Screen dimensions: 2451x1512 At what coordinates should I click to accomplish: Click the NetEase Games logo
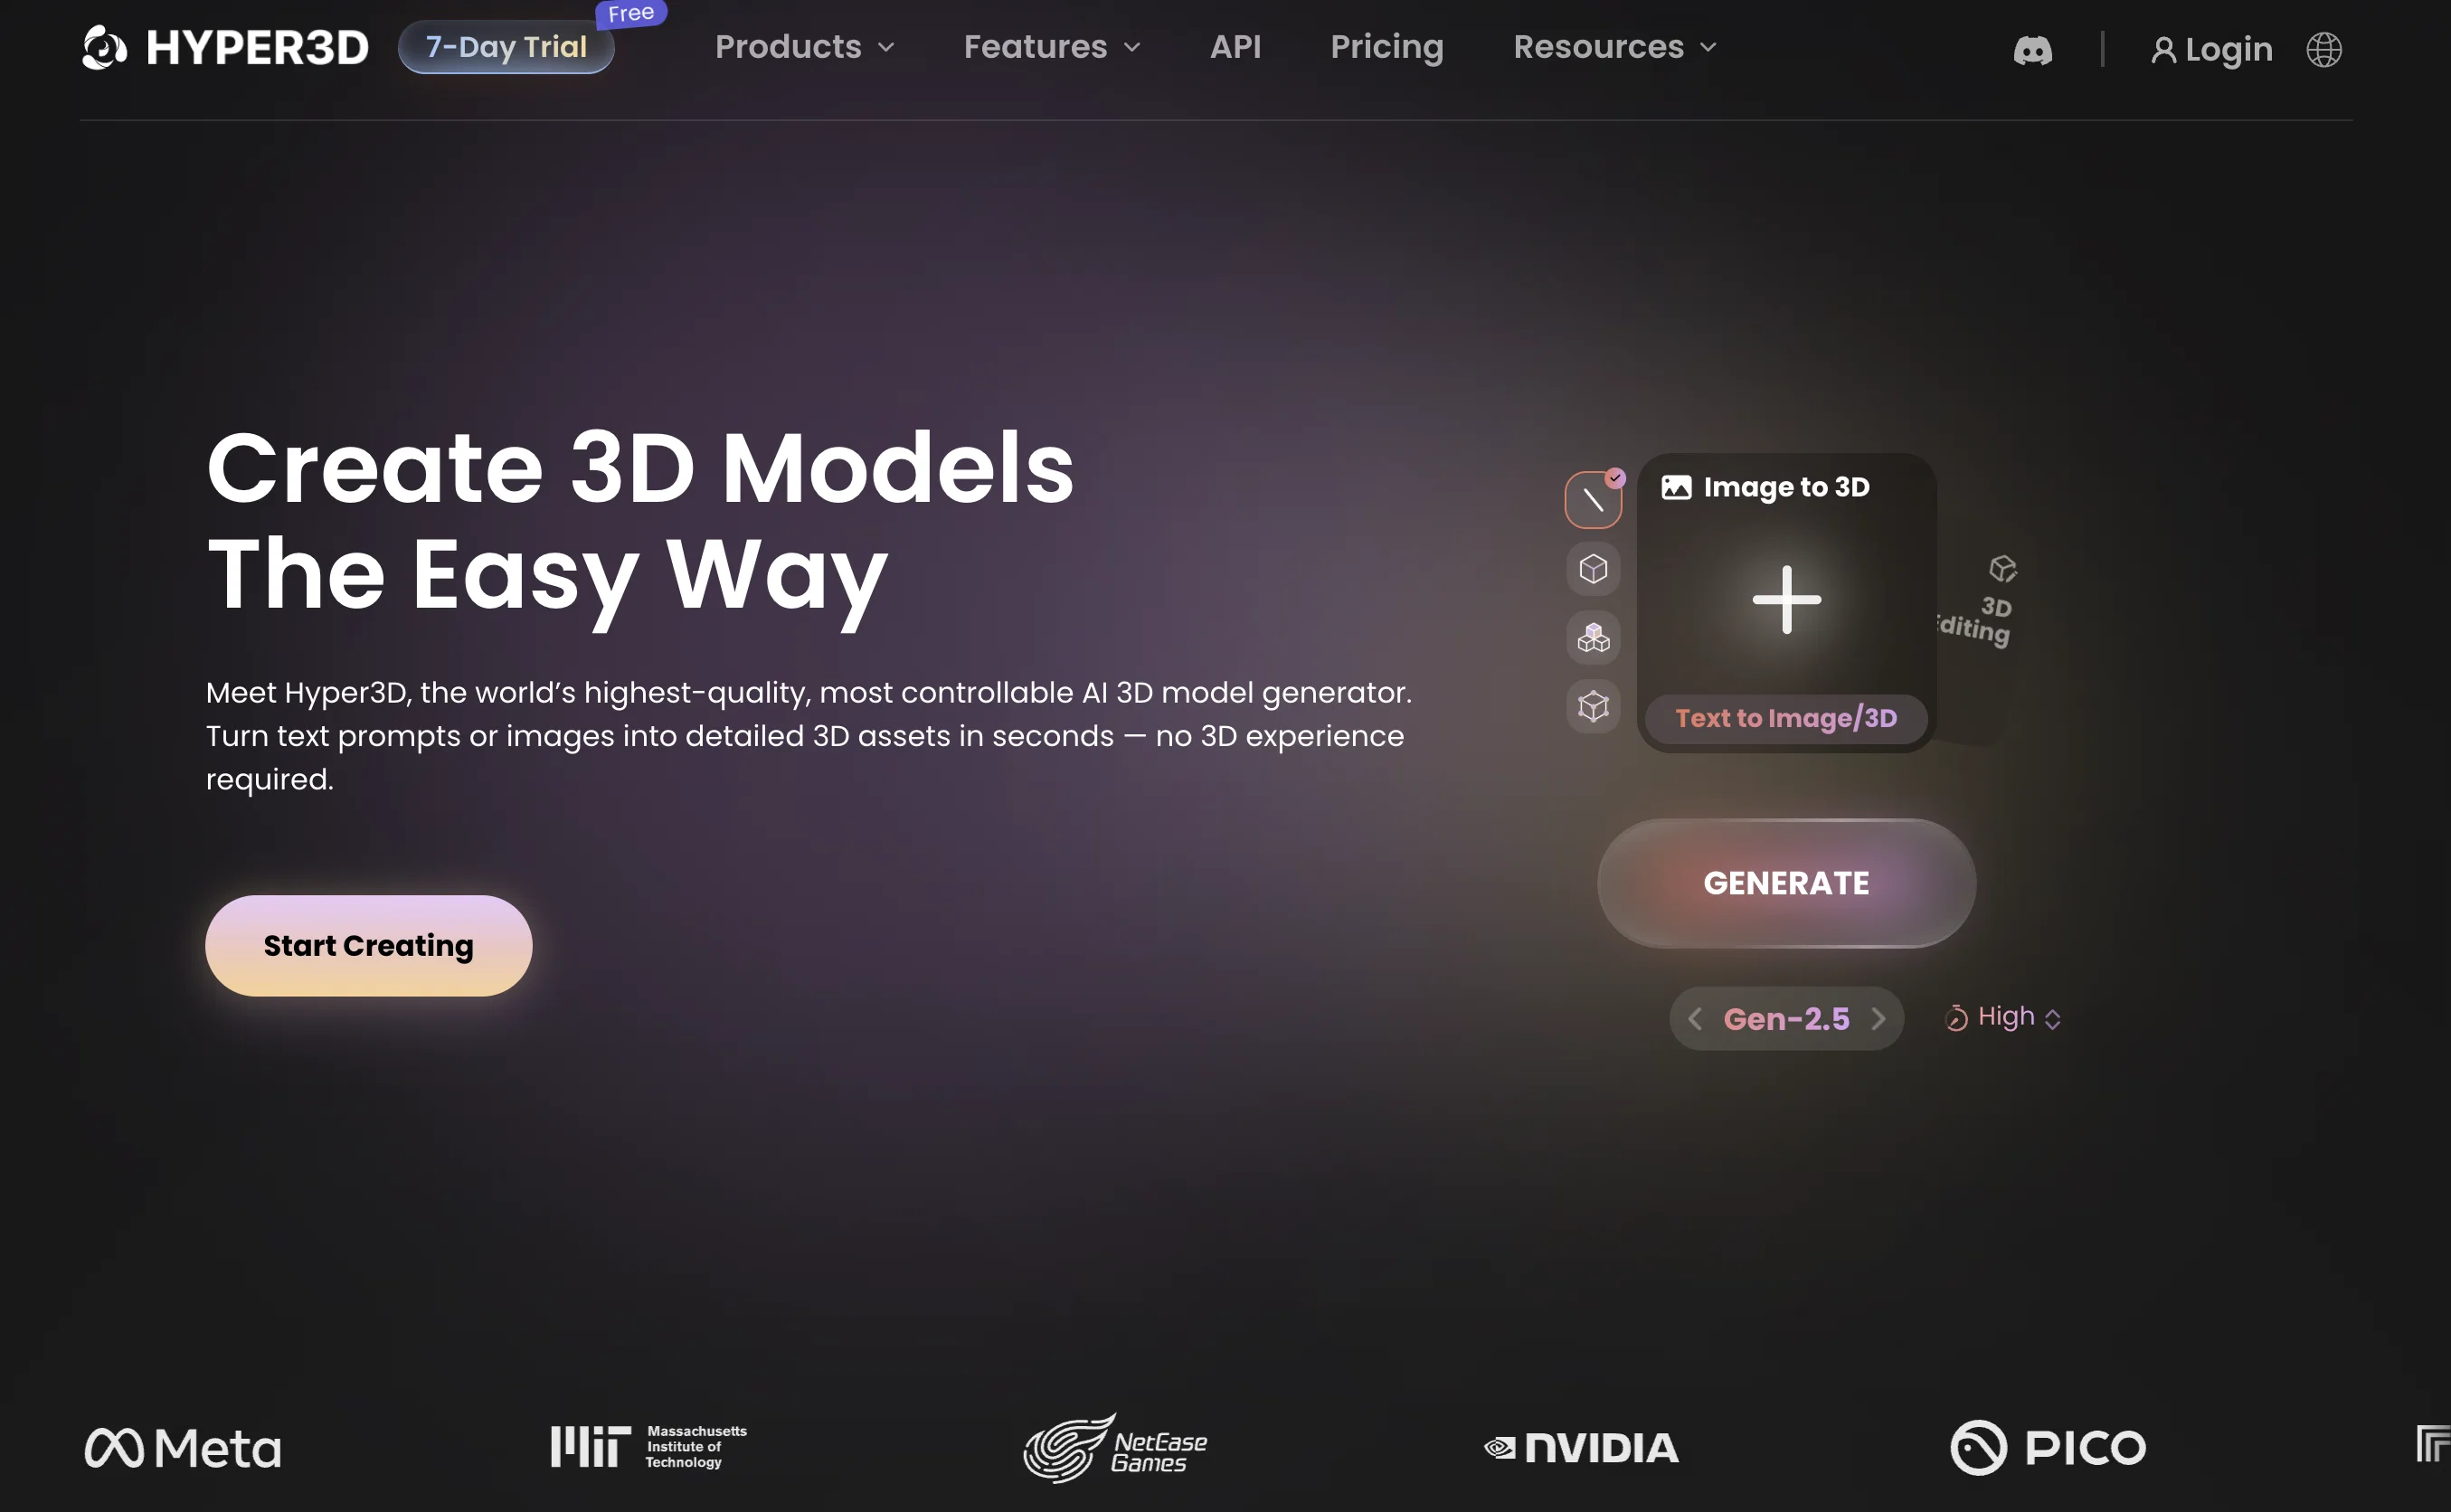(1115, 1448)
